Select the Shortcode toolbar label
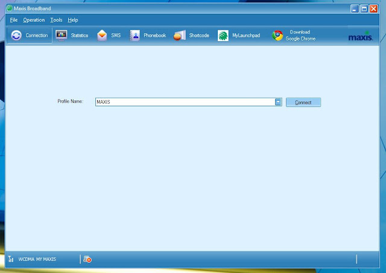 tap(199, 36)
